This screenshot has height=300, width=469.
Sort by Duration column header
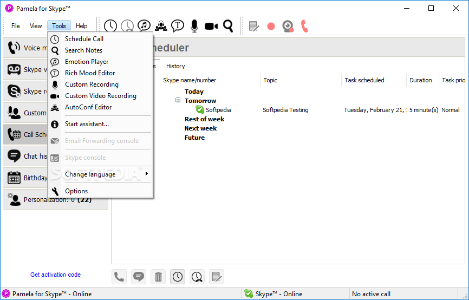[422, 80]
